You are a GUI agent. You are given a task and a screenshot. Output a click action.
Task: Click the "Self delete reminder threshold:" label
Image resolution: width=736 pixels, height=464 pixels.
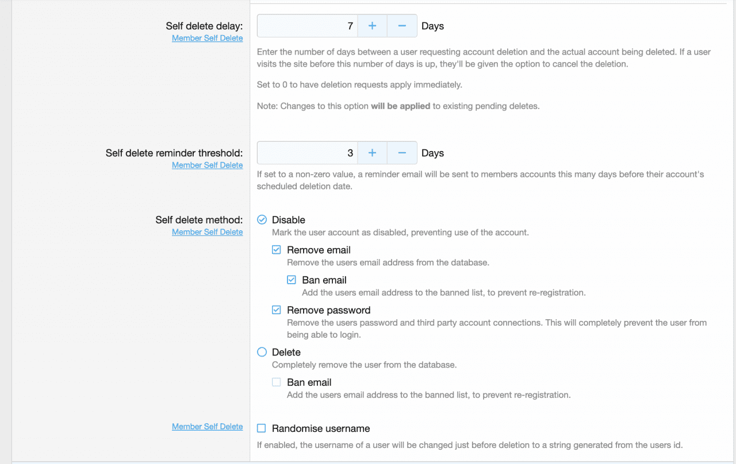click(174, 153)
